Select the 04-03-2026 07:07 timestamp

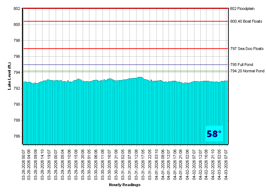point(226,163)
